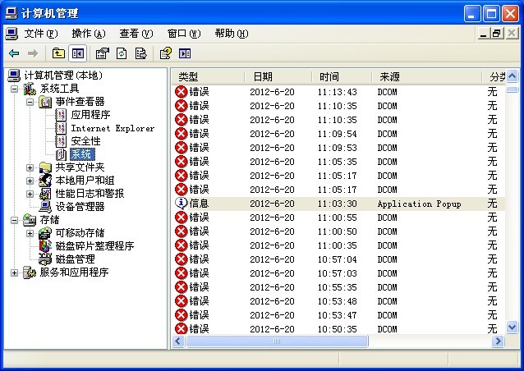
Task: Click the Forward arrow toolbar icon
Action: (x=33, y=53)
